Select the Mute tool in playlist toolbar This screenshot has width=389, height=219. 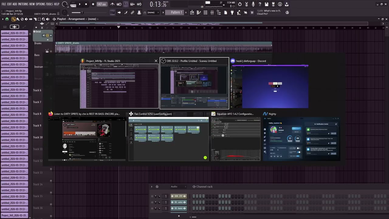tap(26, 19)
